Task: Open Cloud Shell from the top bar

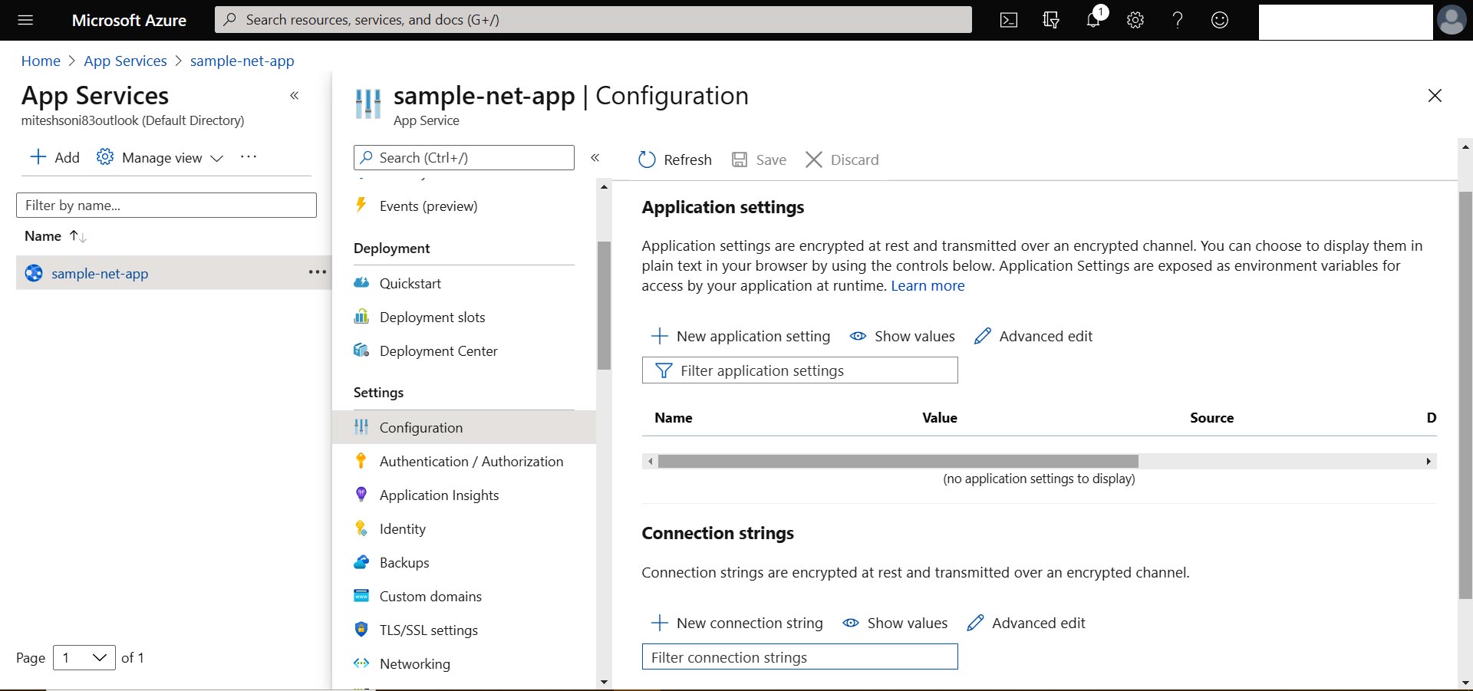Action: 1008,20
